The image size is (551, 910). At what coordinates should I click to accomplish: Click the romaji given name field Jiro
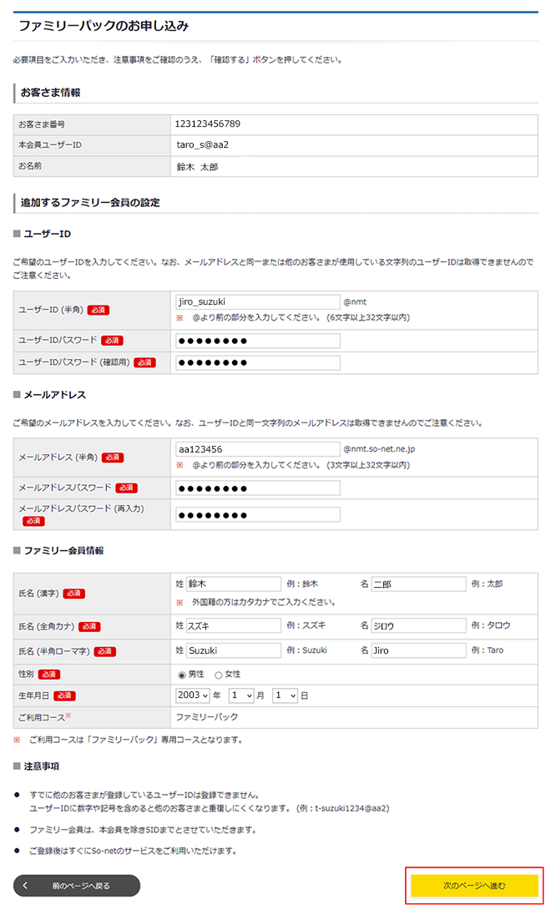[x=417, y=650]
